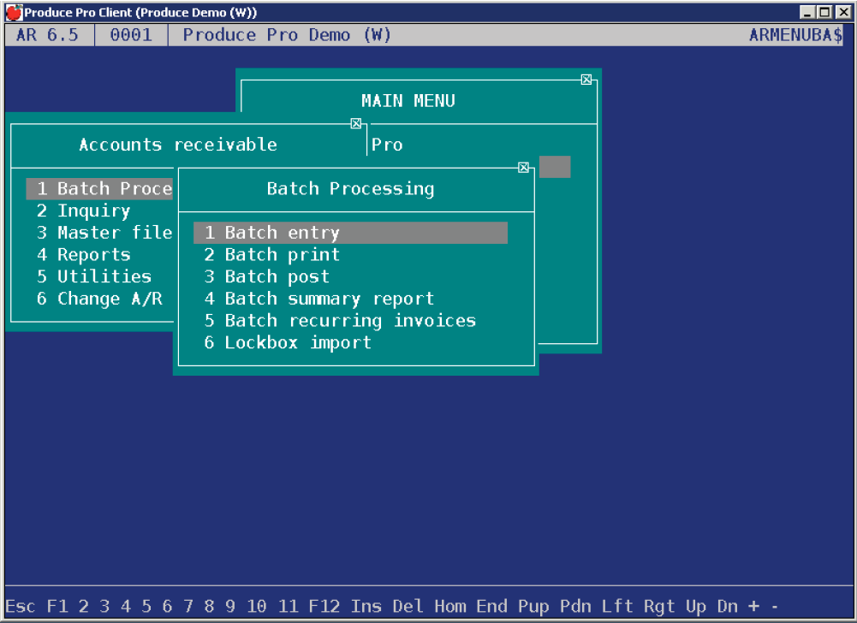This screenshot has width=857, height=623.
Task: Click Rgt key in bottom bar
Action: click(660, 606)
